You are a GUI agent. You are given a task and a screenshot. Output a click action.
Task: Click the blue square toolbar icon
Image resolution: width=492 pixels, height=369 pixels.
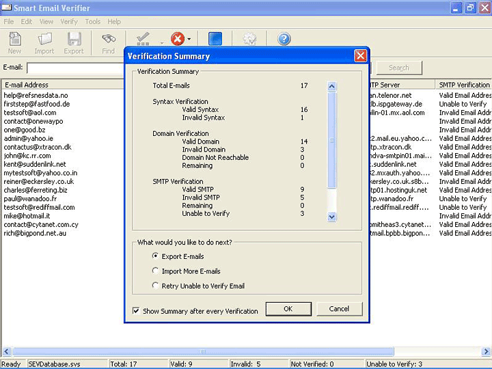coord(215,39)
